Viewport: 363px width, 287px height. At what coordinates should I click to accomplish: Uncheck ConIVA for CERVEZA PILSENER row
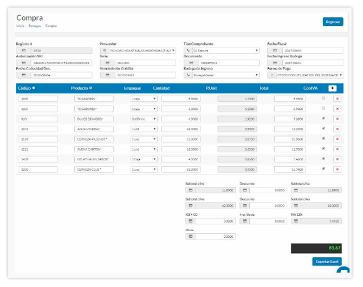[x=323, y=139]
